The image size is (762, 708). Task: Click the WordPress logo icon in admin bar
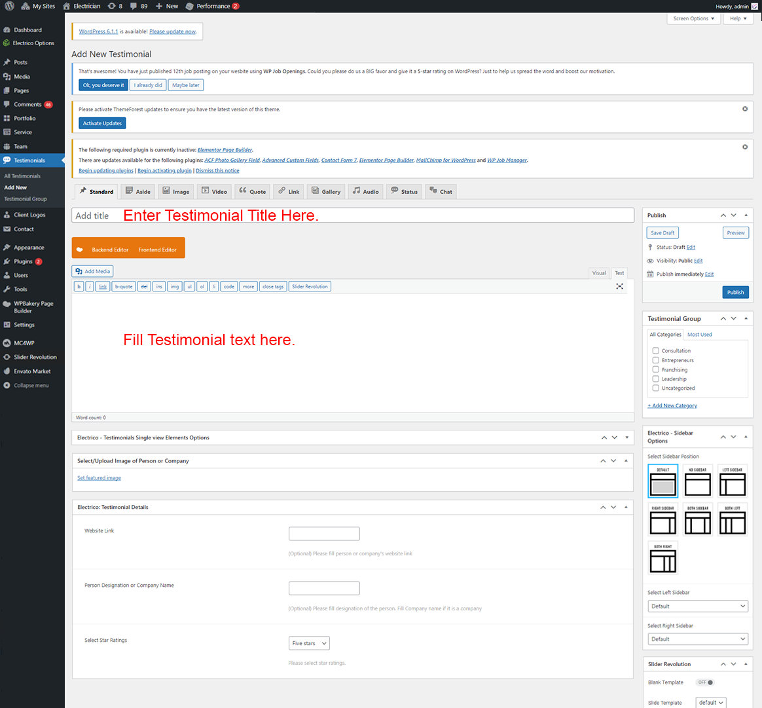click(x=9, y=6)
